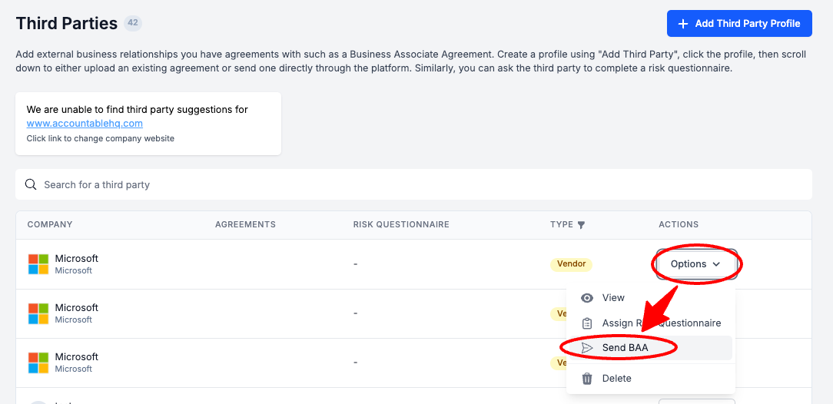Click "Click link to change company website" text

[x=101, y=138]
